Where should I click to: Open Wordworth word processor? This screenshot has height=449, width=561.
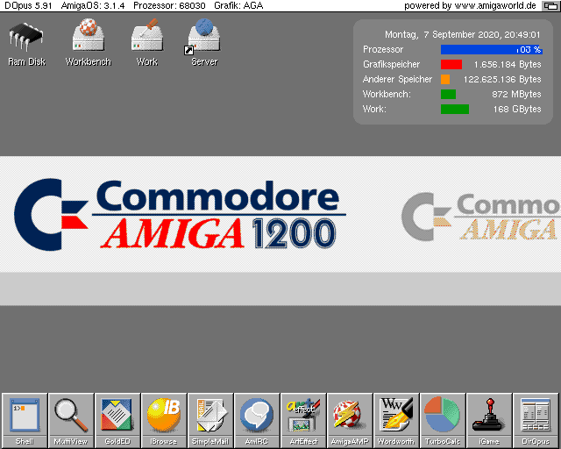[x=396, y=420]
